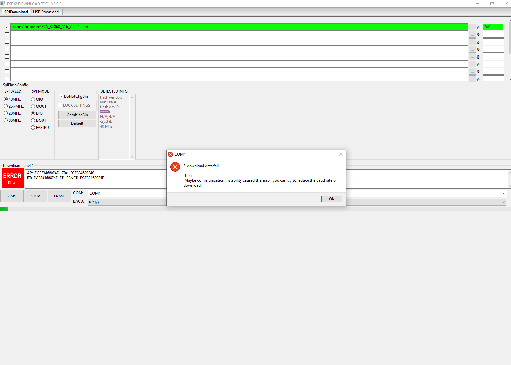Select the QIO SPI mode option
The image size is (511, 365).
(33, 99)
